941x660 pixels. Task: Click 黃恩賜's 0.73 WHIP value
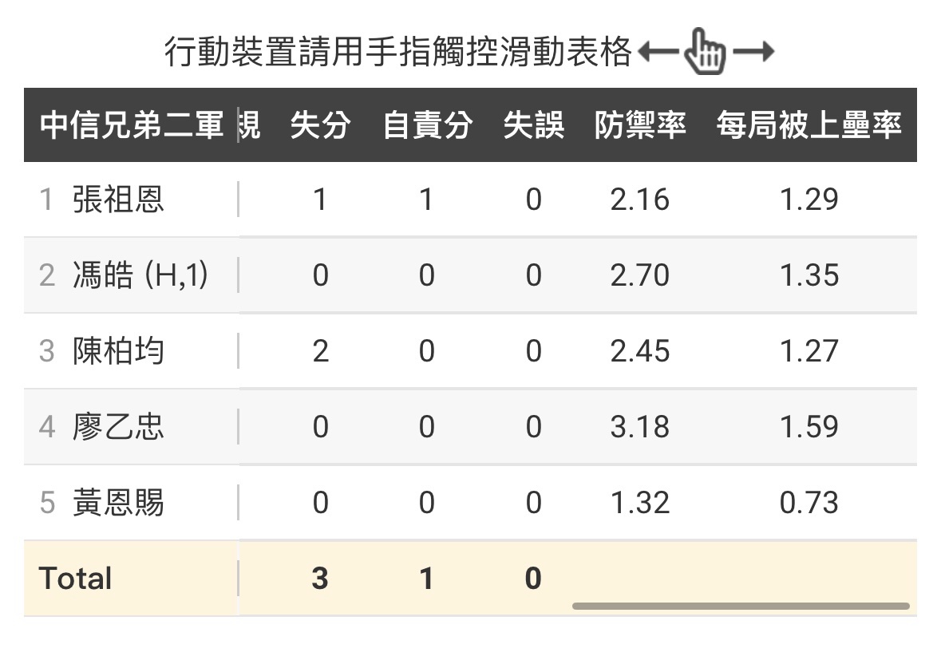[809, 503]
